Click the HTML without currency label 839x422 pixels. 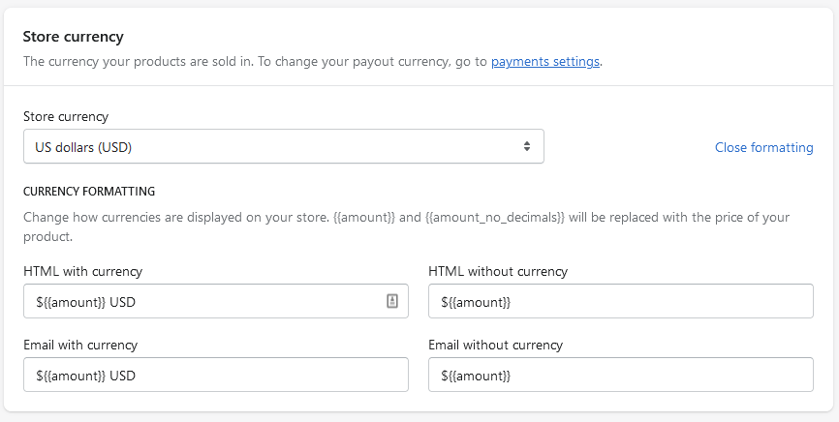tap(498, 271)
